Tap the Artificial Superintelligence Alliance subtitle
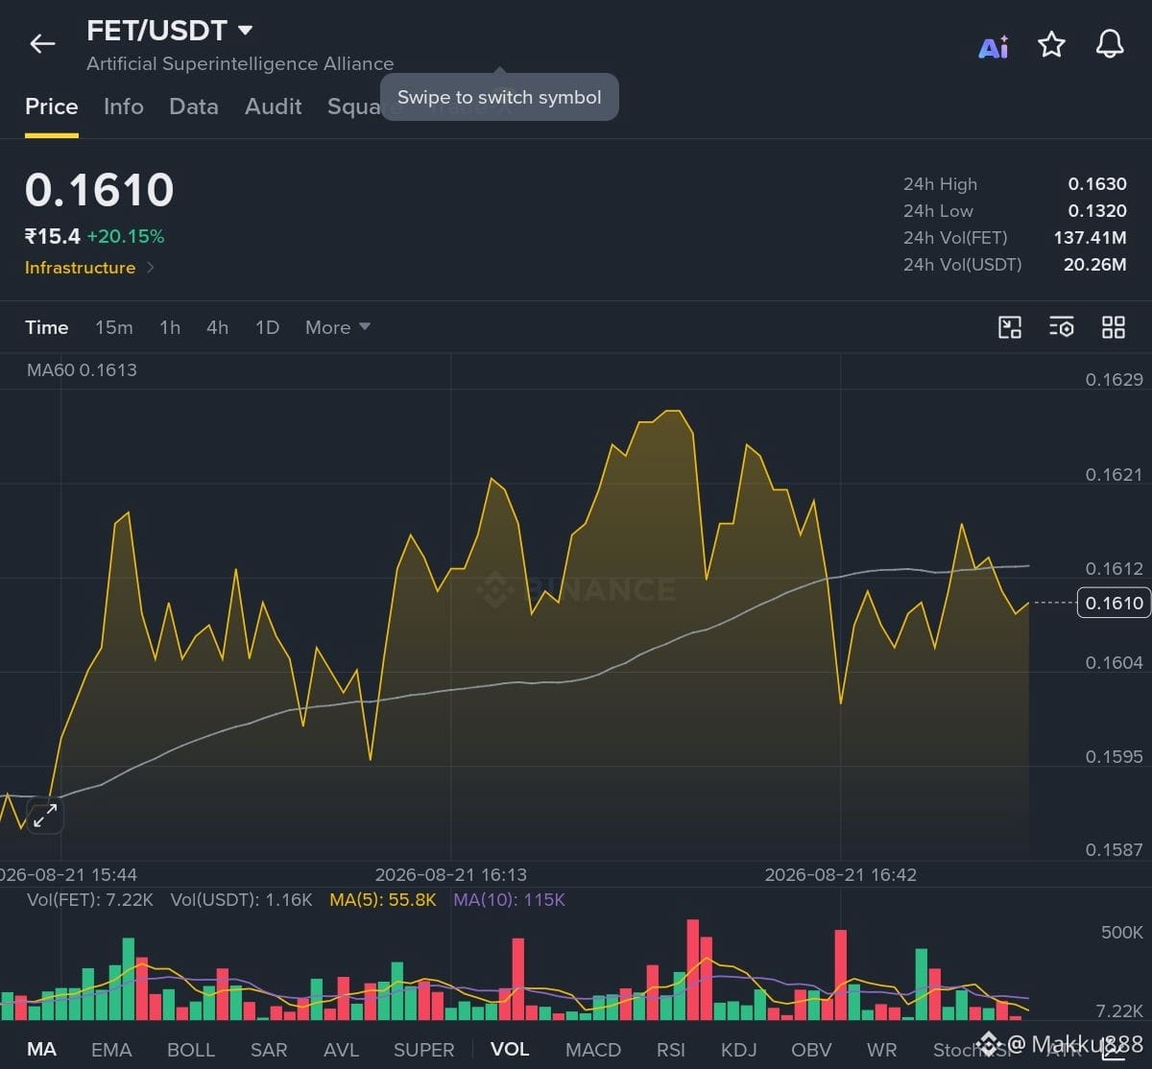The height and width of the screenshot is (1069, 1152). click(240, 64)
